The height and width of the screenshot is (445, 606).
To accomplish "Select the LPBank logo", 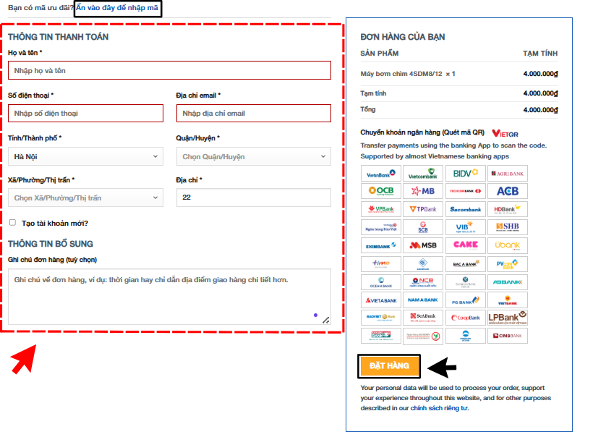I will click(507, 318).
